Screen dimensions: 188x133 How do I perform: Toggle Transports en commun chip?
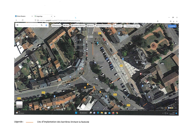[104, 25]
